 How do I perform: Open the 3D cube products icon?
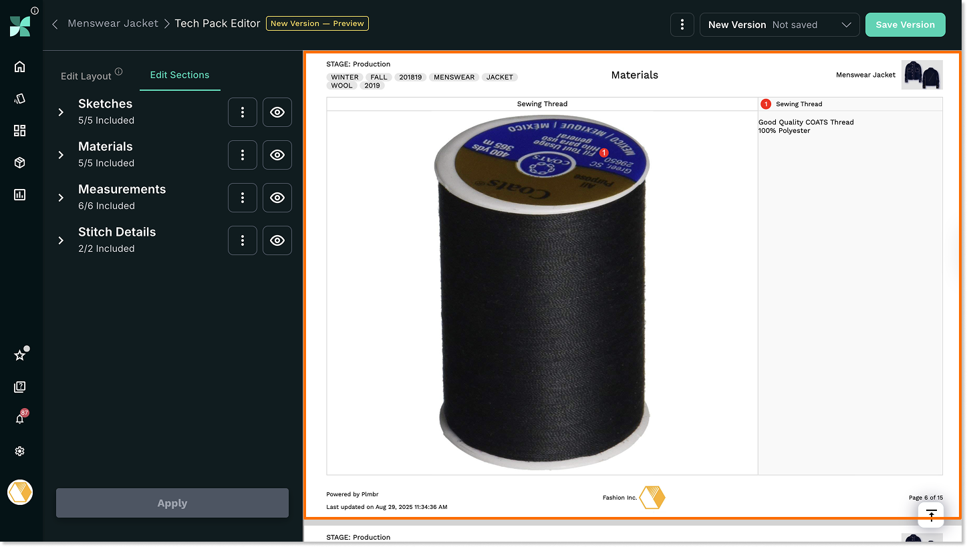pos(19,162)
